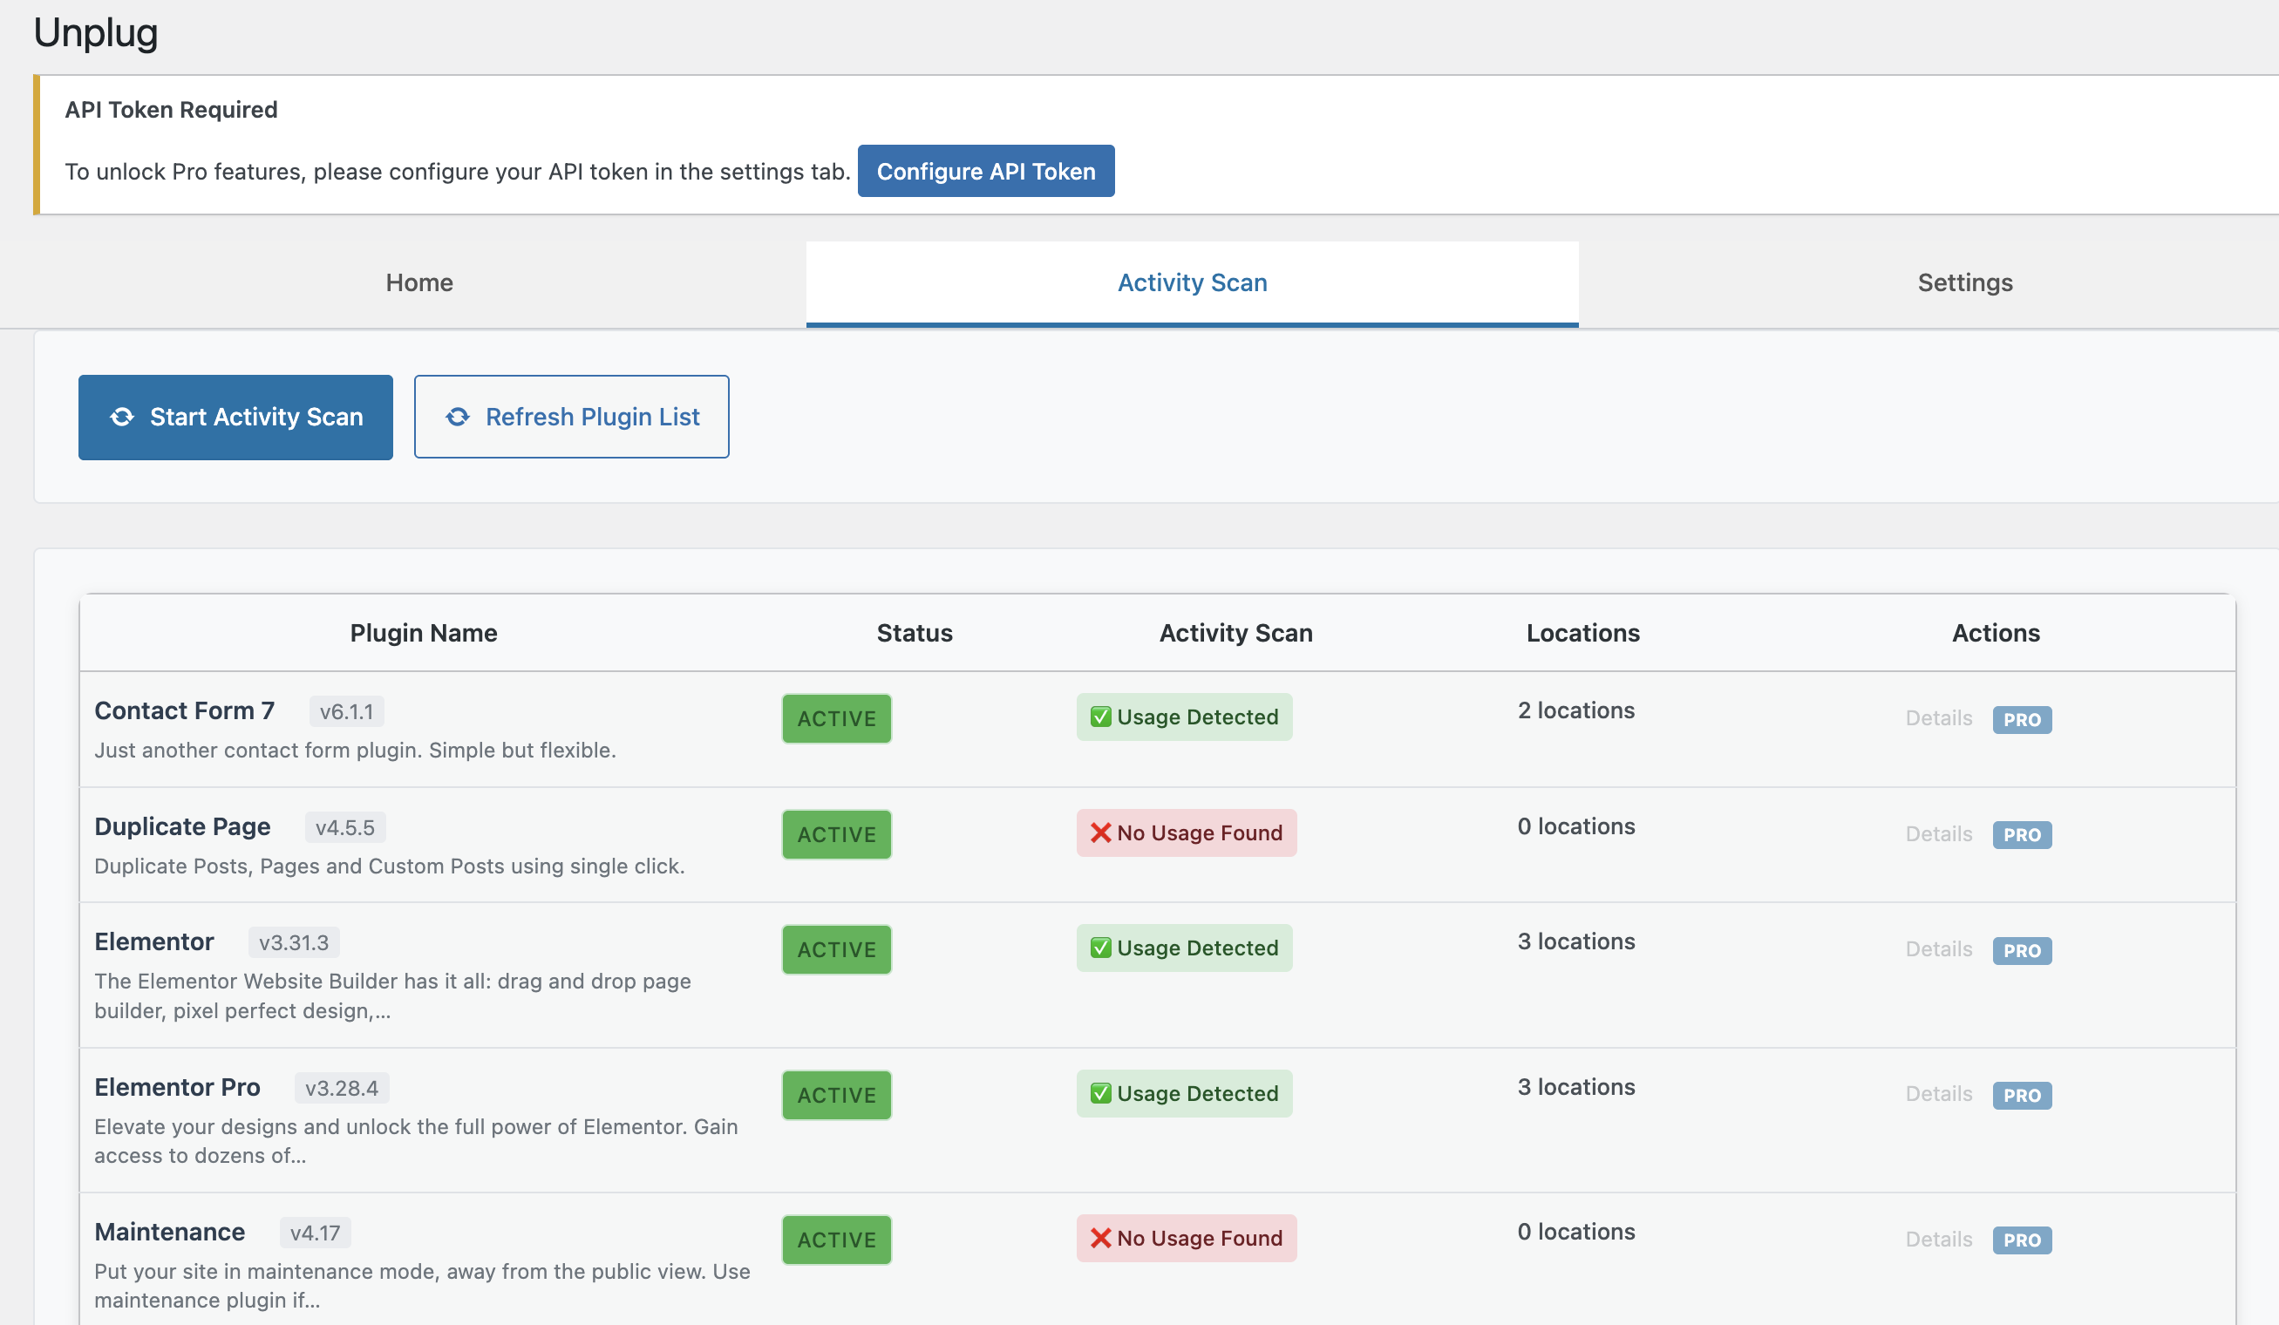The height and width of the screenshot is (1325, 2279).
Task: Click the Actions column header
Action: [x=1996, y=633]
